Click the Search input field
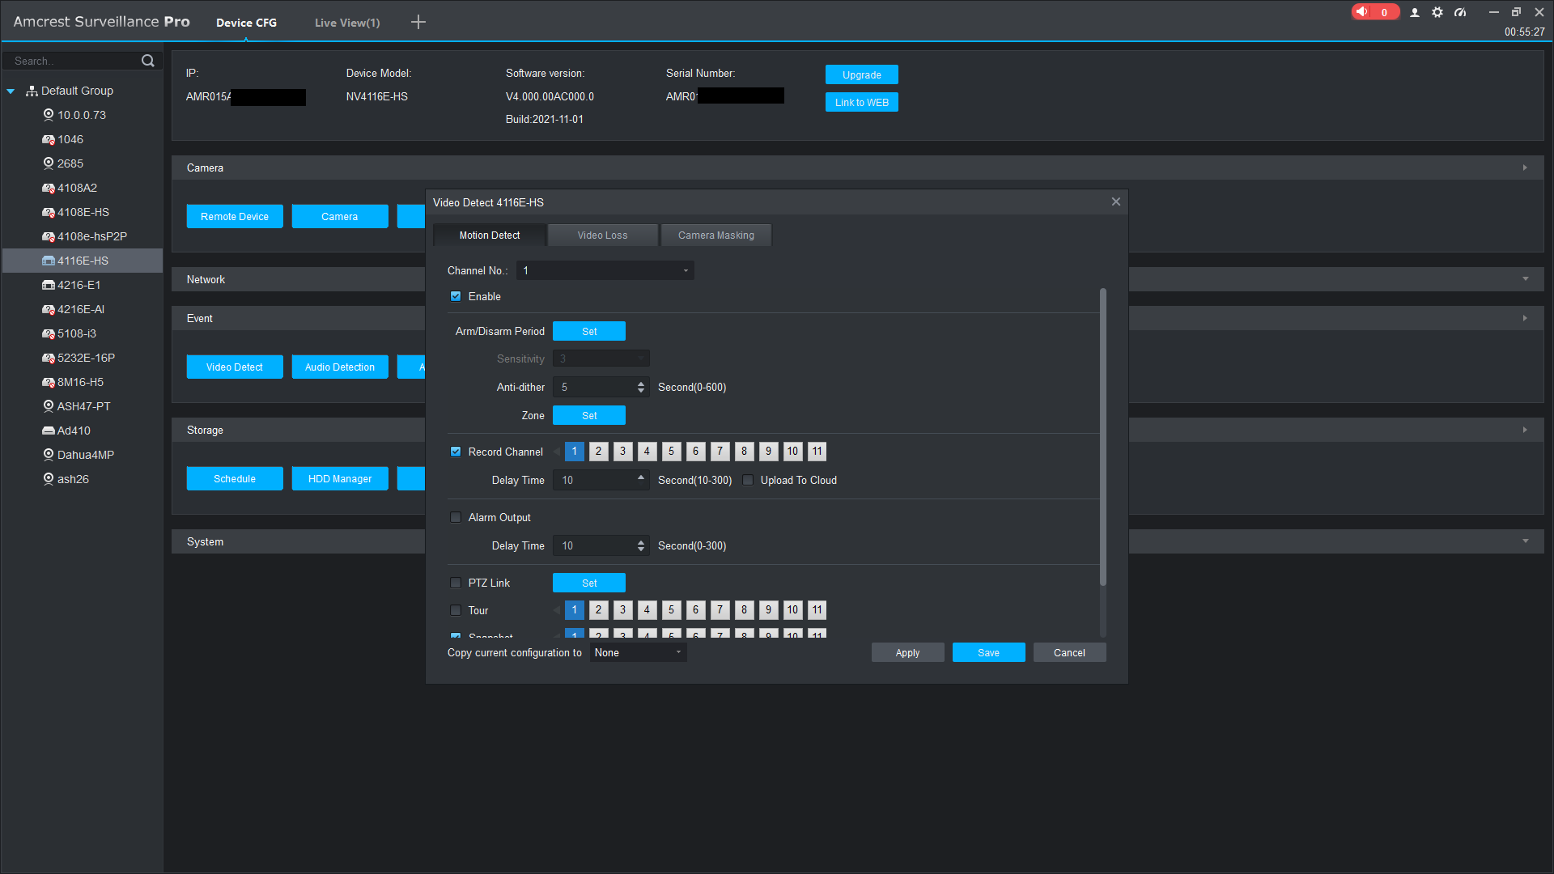 [x=74, y=61]
